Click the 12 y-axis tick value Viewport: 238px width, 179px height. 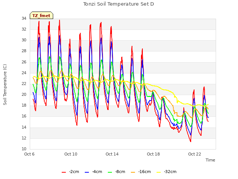click(x=24, y=138)
